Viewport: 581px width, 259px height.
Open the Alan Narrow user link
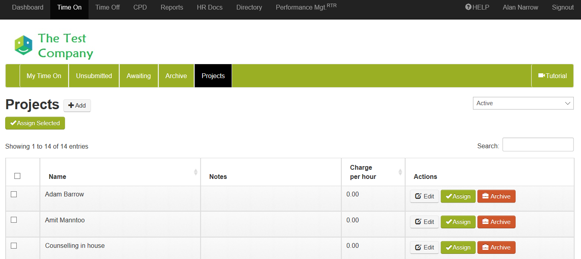[x=520, y=7]
